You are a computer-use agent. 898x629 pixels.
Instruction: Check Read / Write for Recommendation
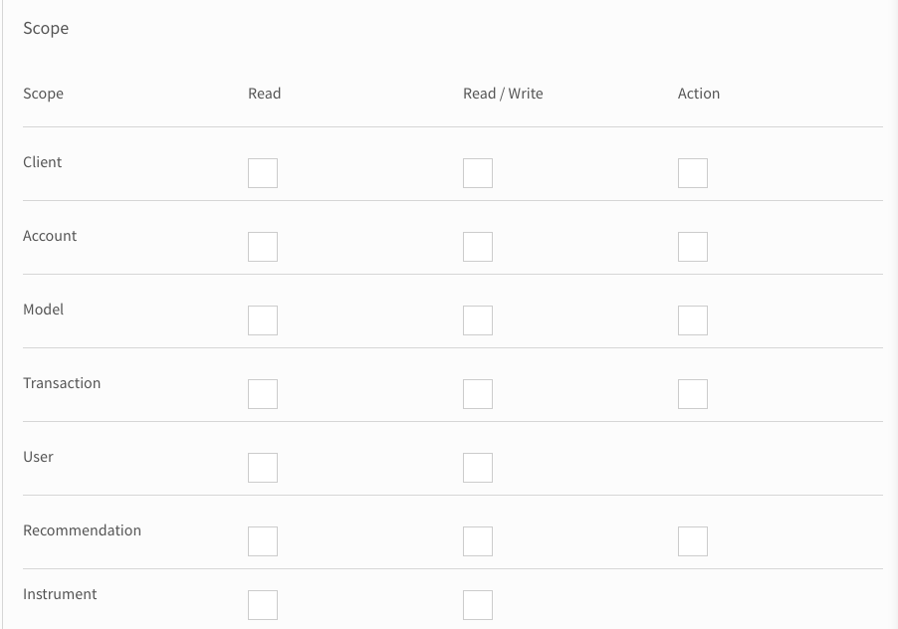coord(477,540)
